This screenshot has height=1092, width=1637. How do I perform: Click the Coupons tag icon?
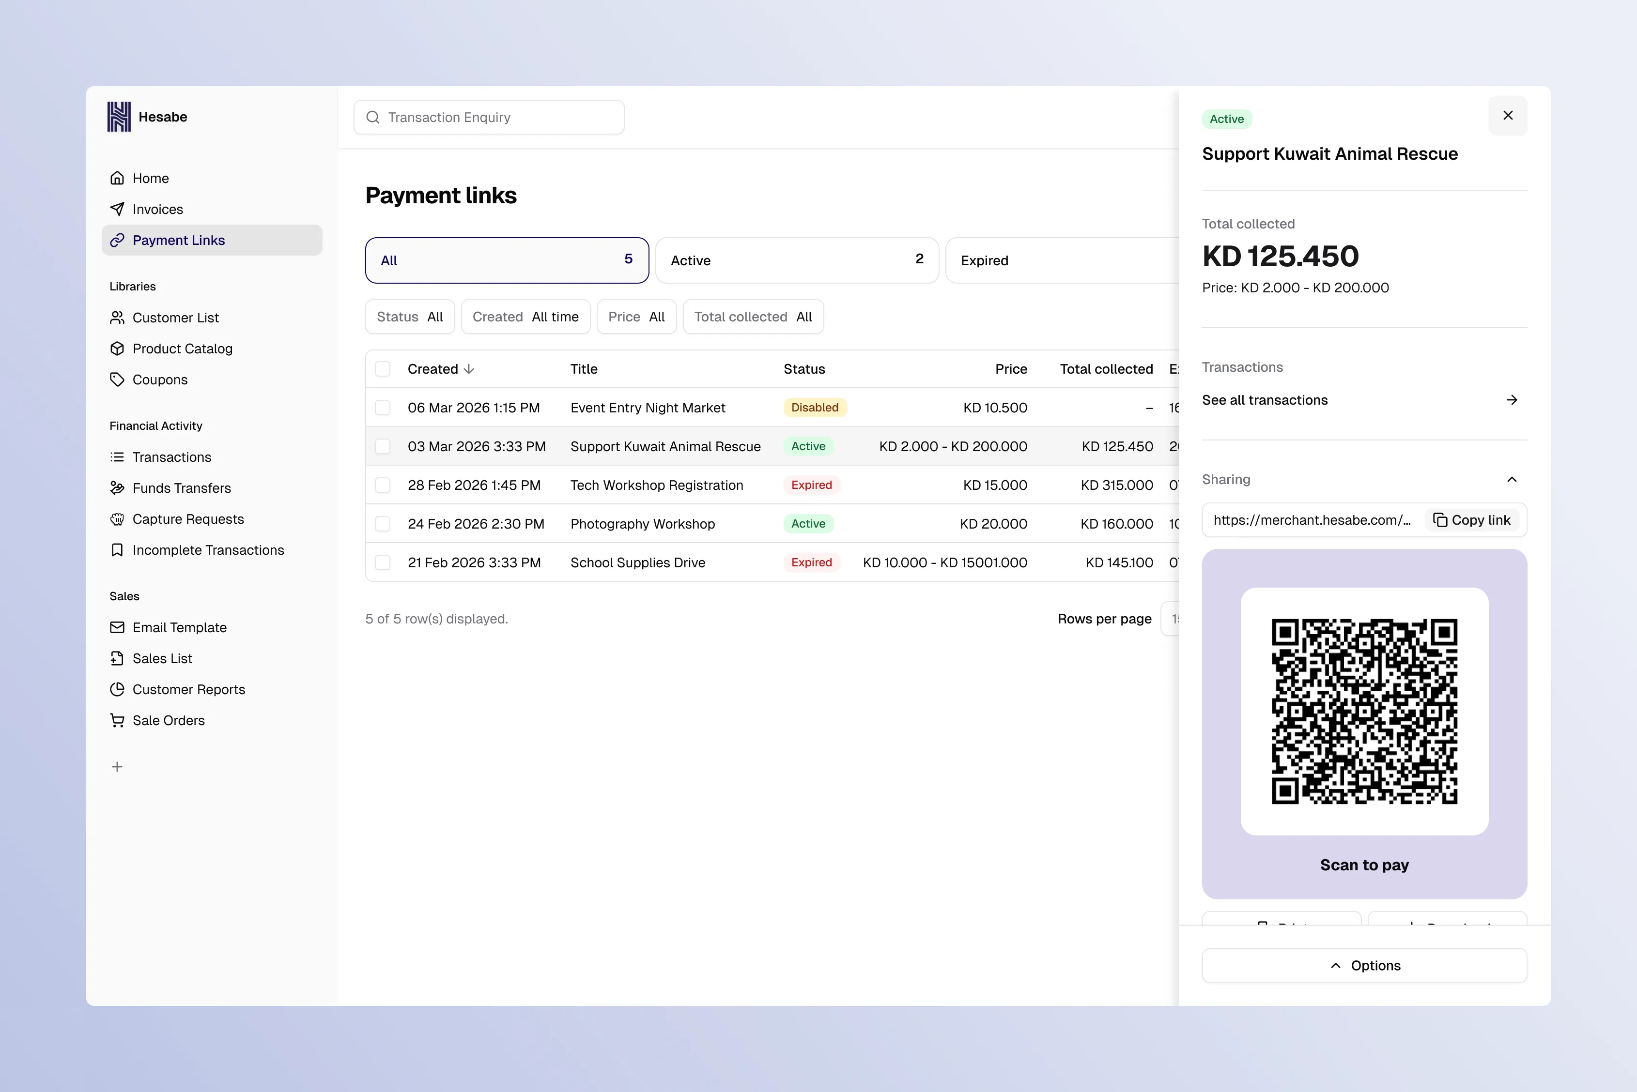117,379
